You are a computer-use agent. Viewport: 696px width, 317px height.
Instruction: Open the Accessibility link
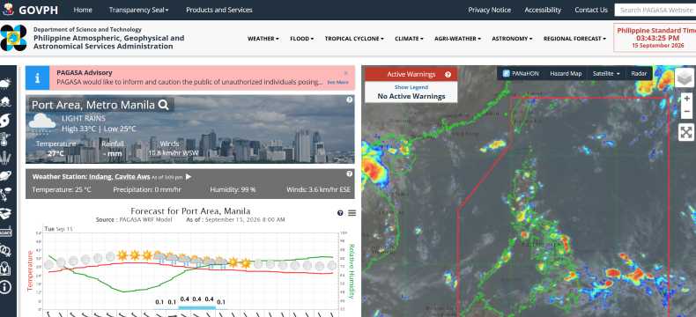(x=543, y=10)
